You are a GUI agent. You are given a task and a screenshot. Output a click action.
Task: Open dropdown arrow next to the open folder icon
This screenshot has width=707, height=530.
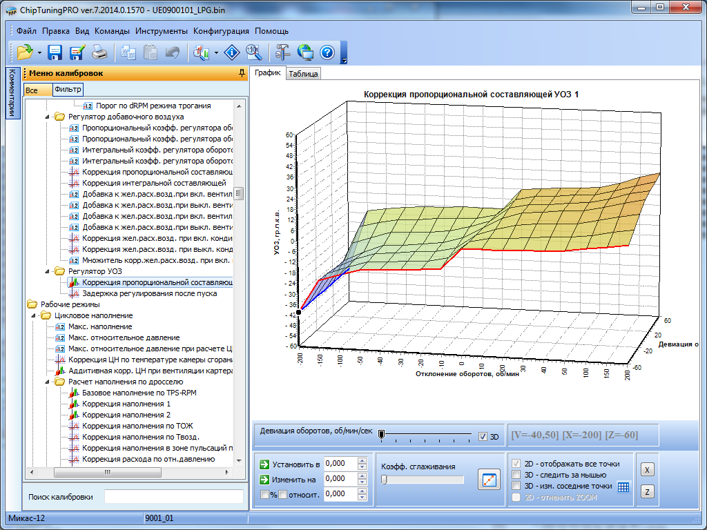tap(39, 52)
